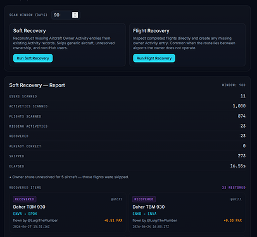Click the Recovered badge on the ENVA-EPOK flight
Screen dimensions: 257x237
pyautogui.click(x=25, y=199)
